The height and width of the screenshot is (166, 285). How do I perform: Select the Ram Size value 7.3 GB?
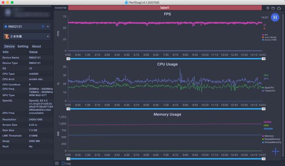[33, 130]
